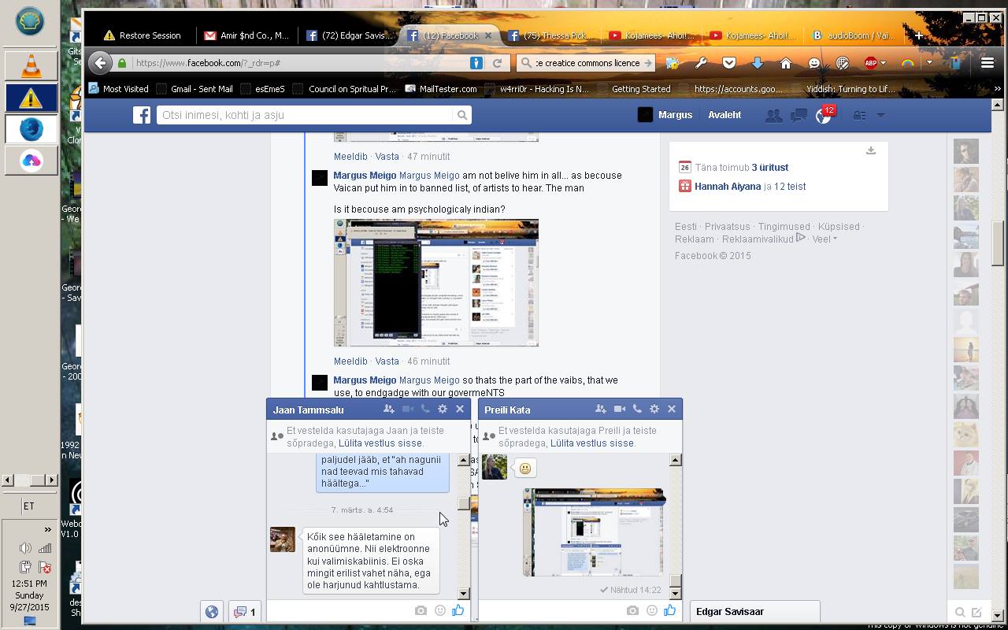Open the Firefox taskbar button

(31, 129)
